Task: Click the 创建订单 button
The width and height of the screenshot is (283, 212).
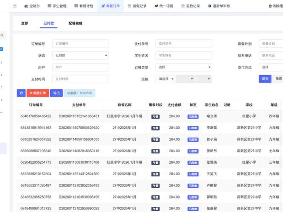Action: pos(38,93)
